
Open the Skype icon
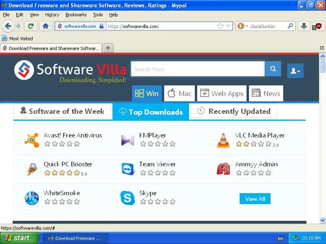[128, 198]
